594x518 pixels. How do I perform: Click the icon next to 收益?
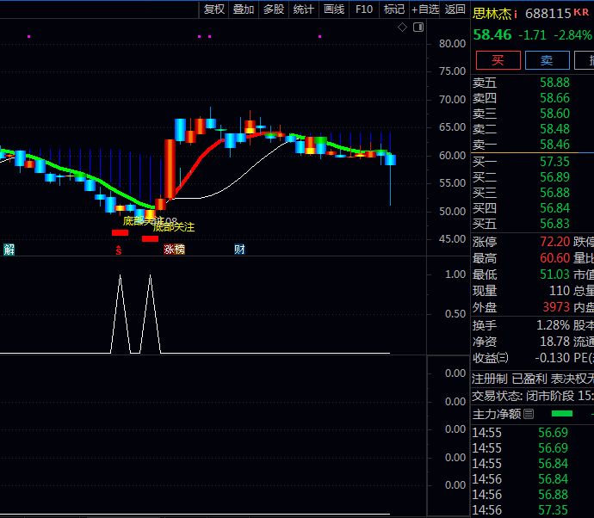point(503,358)
